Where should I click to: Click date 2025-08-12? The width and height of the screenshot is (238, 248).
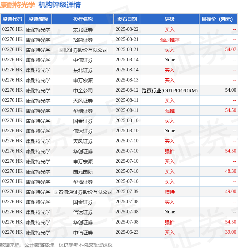127,90
